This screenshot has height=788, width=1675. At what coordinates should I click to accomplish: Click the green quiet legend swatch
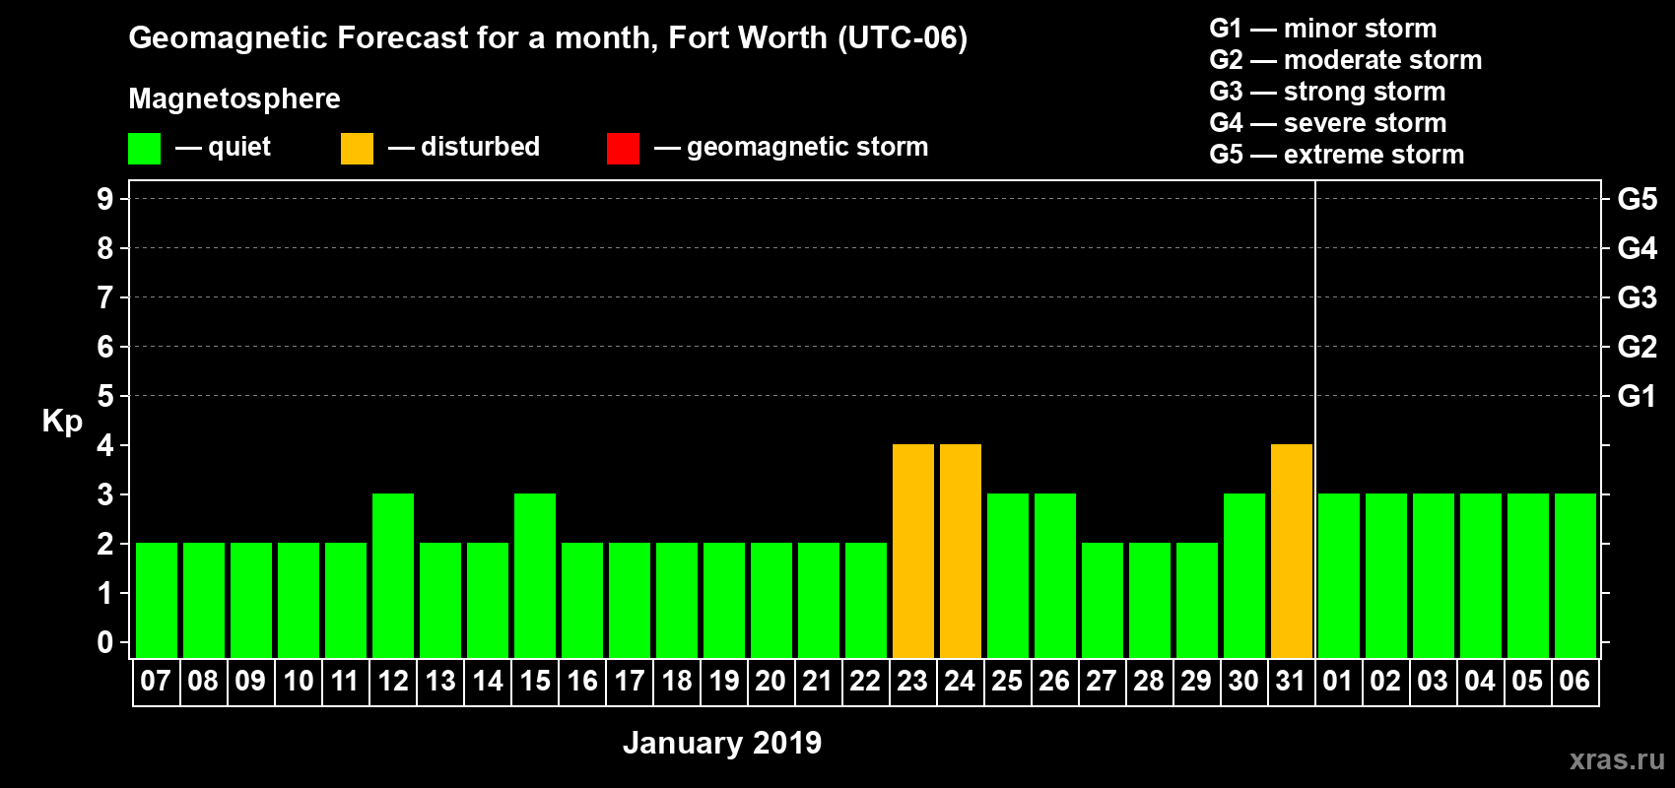[x=144, y=149]
